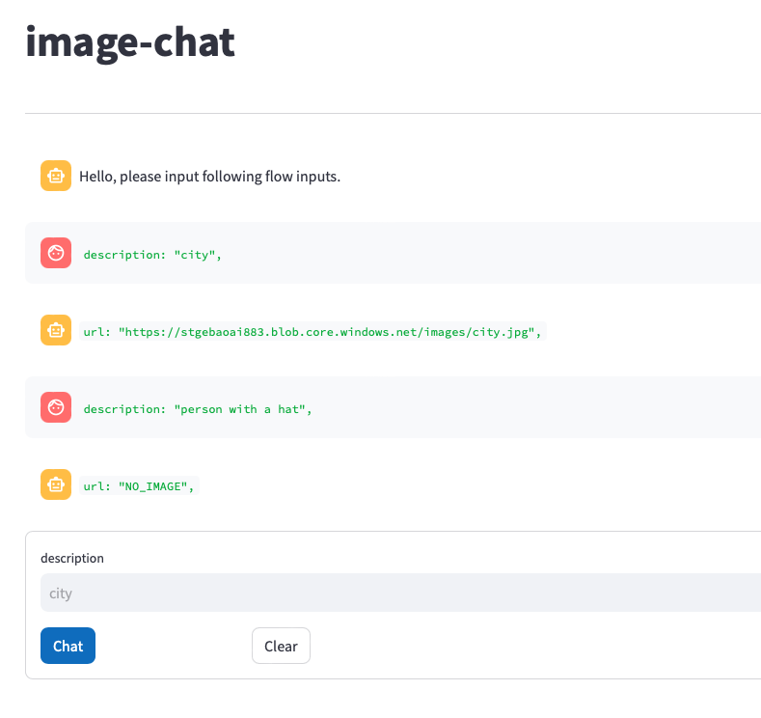Click user avatar beside "person with a hat"
The width and height of the screenshot is (761, 718).
(x=56, y=407)
